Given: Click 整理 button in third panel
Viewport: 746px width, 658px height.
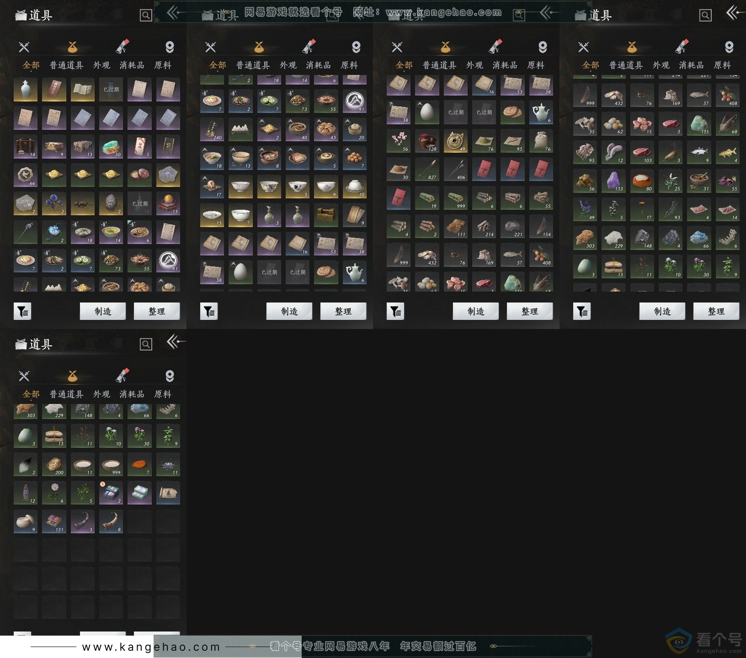Looking at the screenshot, I should (x=530, y=311).
